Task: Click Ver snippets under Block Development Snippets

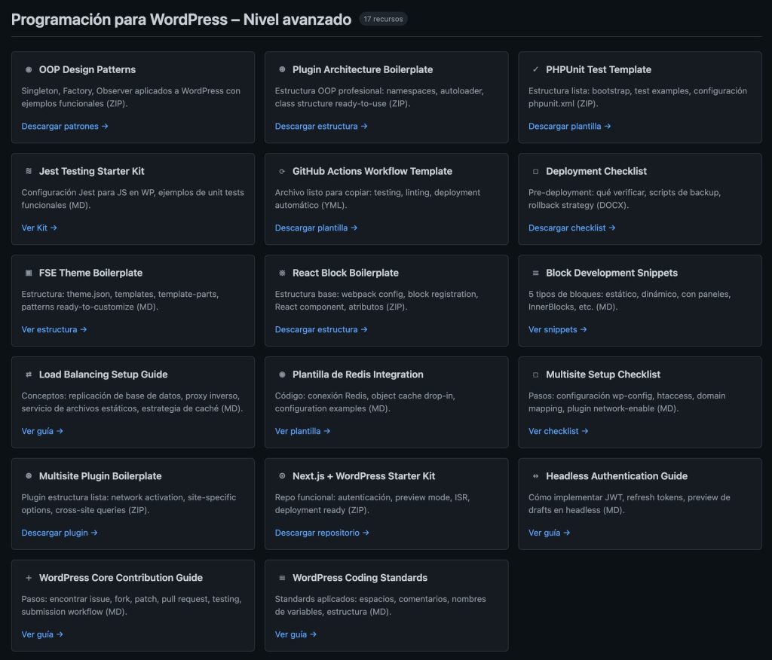Action: click(x=556, y=329)
